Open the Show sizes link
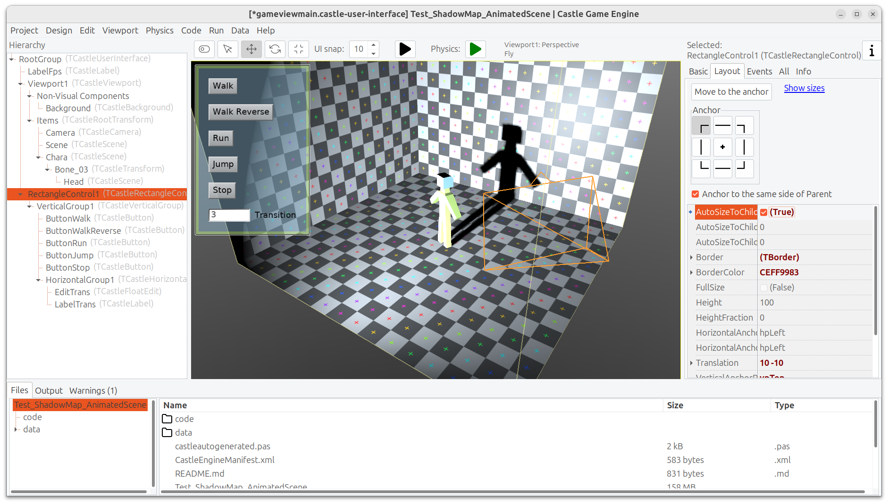This screenshot has height=504, width=888. [804, 88]
